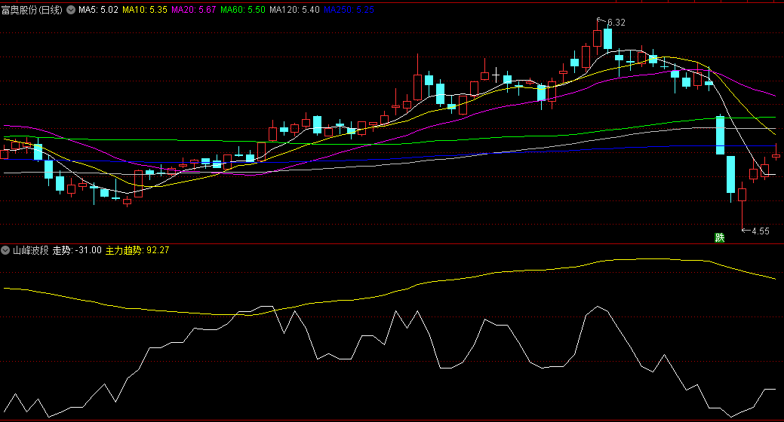784x422 pixels.
Task: Select the MA5: 5.02 label
Action: point(99,10)
